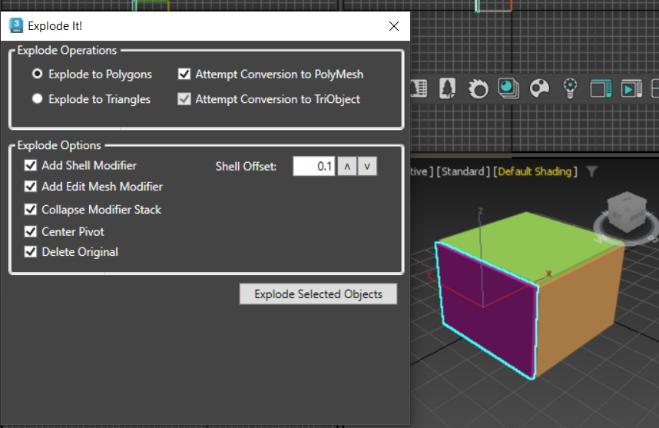Open the Default Shading viewport menu
The width and height of the screenshot is (659, 428).
(535, 171)
